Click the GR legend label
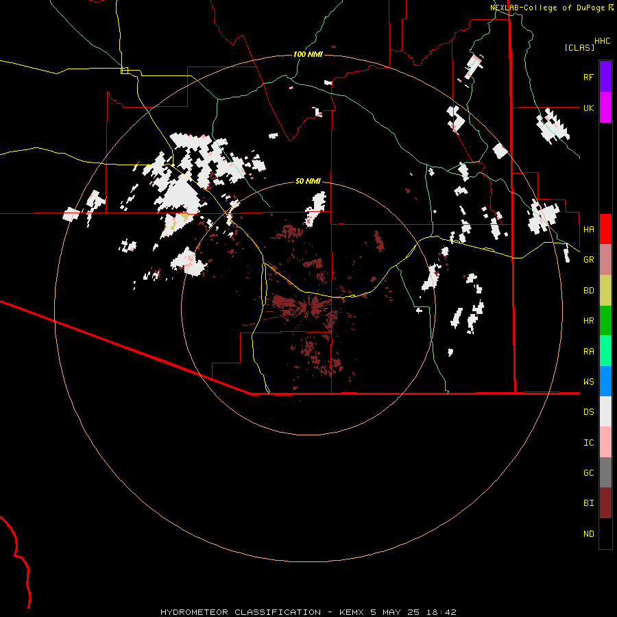Viewport: 617px width, 617px height. pyautogui.click(x=589, y=260)
